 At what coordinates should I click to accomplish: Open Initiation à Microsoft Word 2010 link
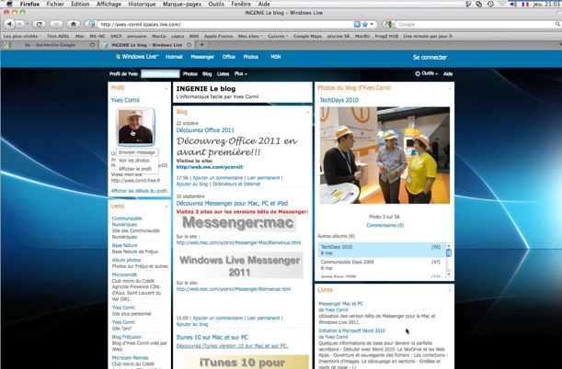click(352, 330)
